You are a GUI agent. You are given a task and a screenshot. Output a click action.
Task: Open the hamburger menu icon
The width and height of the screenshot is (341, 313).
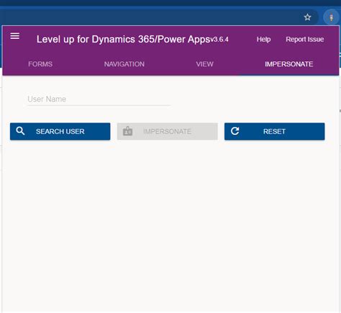(15, 36)
